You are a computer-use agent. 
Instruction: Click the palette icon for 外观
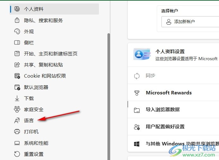click(17, 31)
